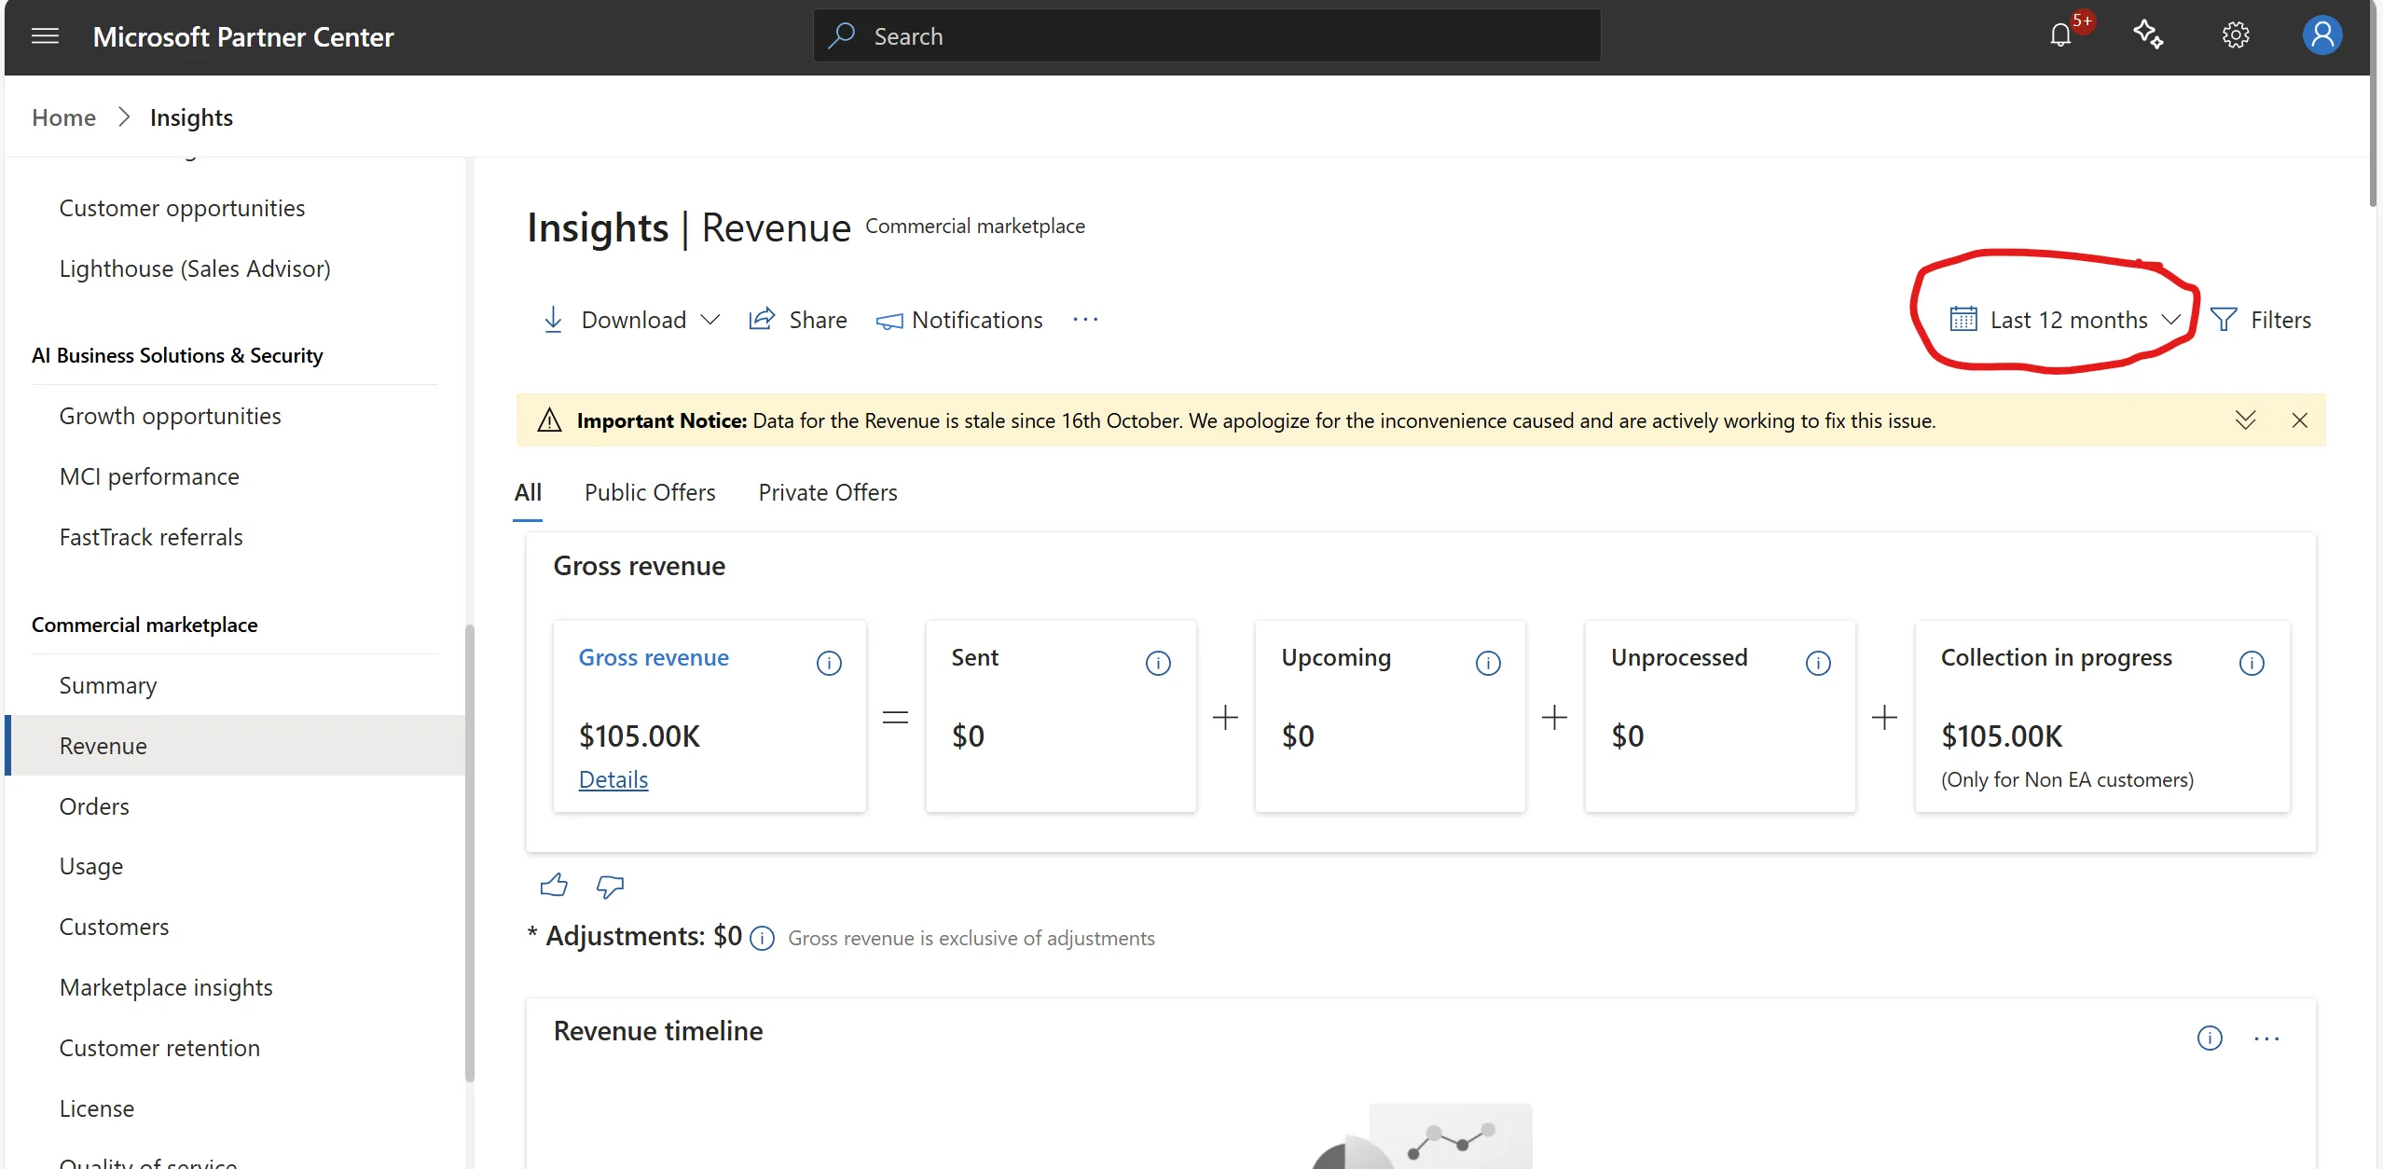Open the Last 12 months date range dropdown

coord(2064,320)
